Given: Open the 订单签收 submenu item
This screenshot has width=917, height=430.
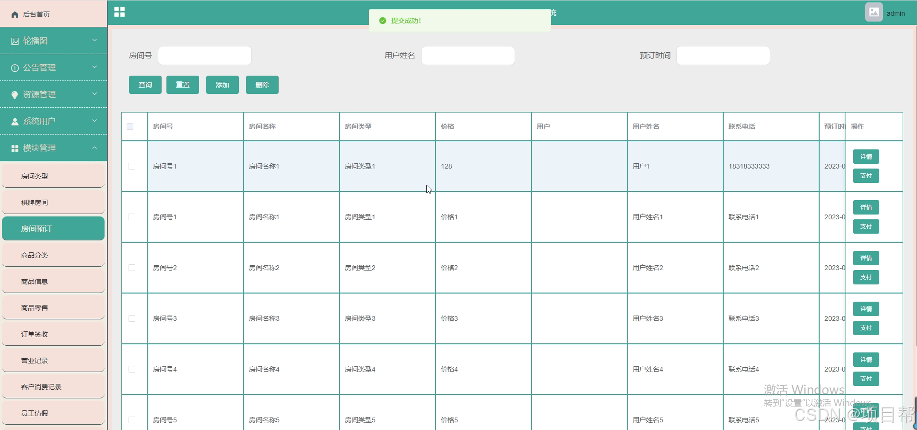Looking at the screenshot, I should coord(53,334).
